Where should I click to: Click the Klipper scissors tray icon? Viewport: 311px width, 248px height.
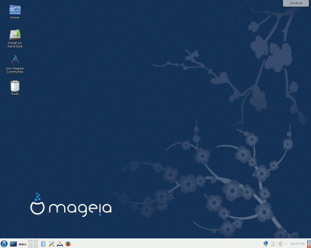273,244
